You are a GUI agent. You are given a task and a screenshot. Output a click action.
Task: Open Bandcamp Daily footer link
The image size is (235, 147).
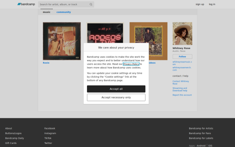coord(14,138)
